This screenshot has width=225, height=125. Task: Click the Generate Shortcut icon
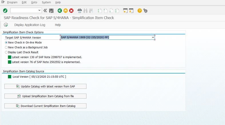131,11
